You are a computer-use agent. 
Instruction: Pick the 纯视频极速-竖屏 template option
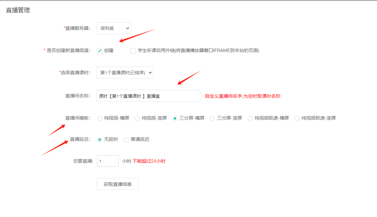tap(297, 118)
